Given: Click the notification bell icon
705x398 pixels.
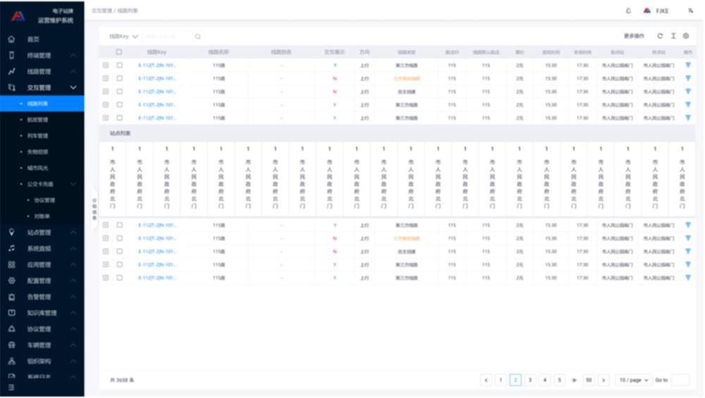Looking at the screenshot, I should (x=628, y=11).
